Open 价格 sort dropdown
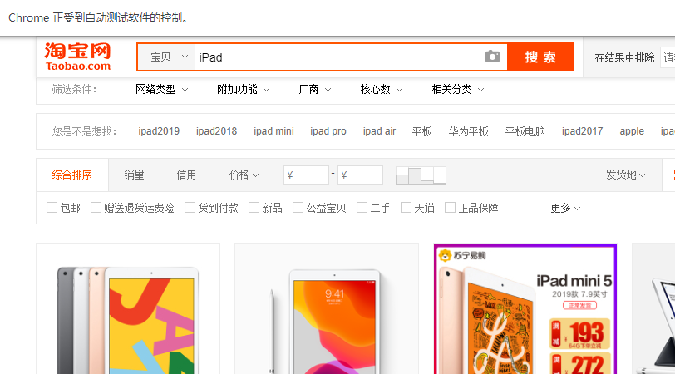The image size is (675, 374). point(244,175)
